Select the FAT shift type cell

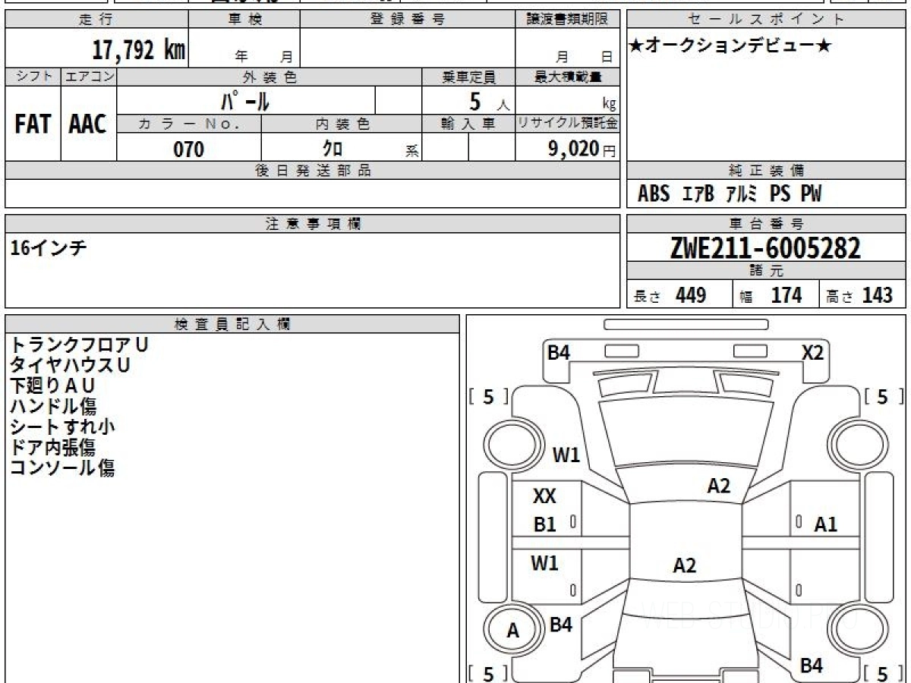click(33, 124)
